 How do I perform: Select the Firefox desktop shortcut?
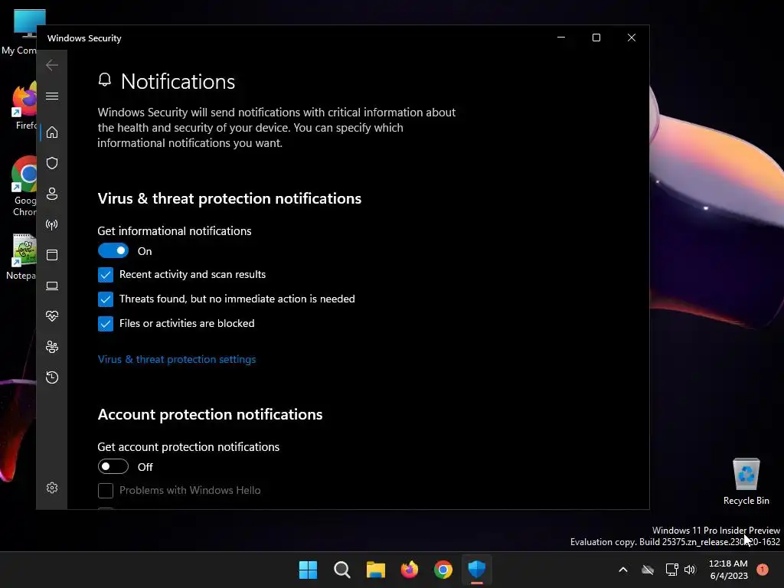point(23,106)
